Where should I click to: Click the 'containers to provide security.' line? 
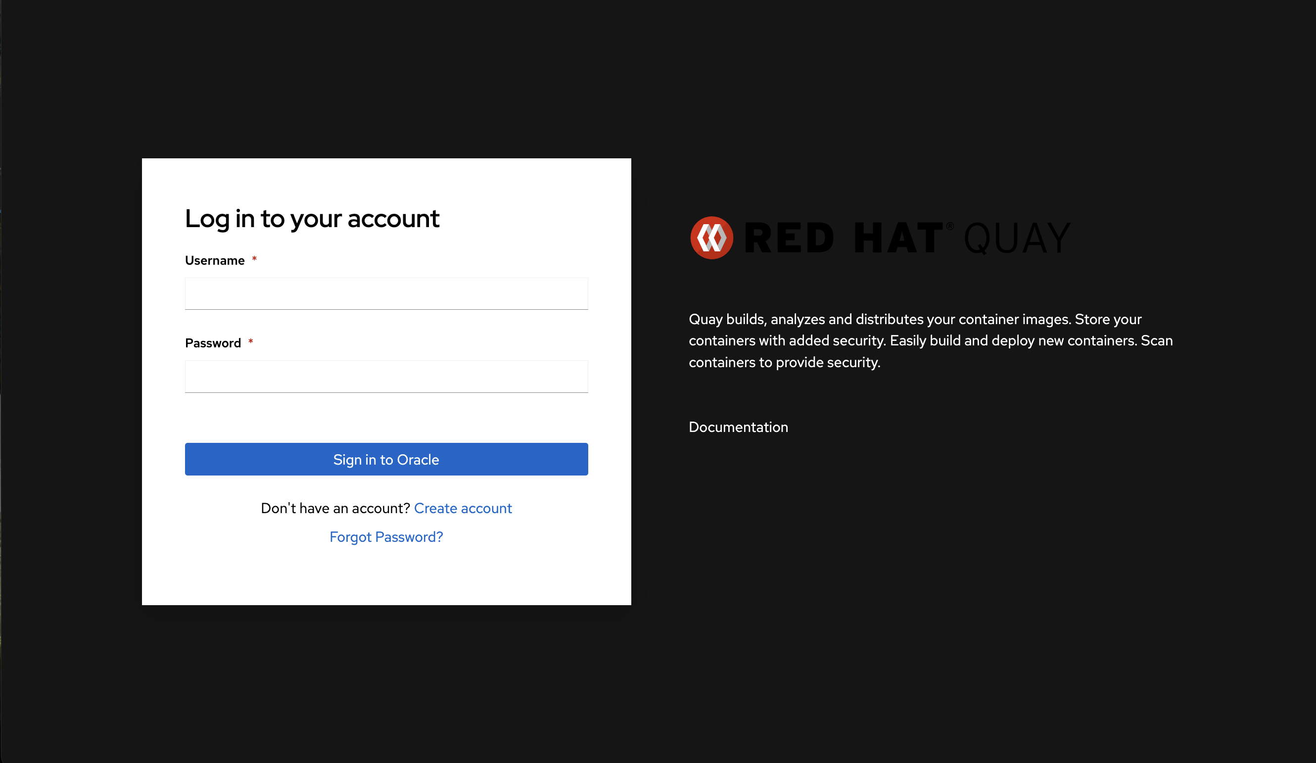[784, 362]
